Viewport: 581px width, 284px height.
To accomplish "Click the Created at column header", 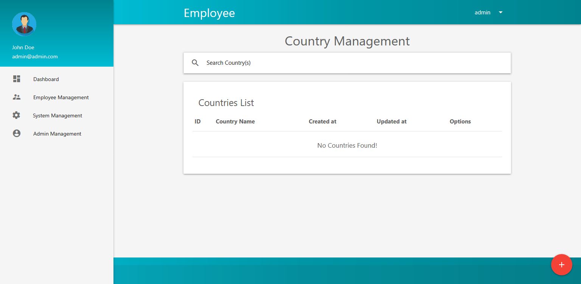I will pyautogui.click(x=322, y=122).
